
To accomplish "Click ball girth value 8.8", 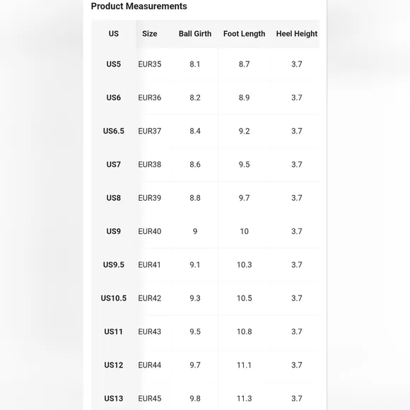I will pos(195,198).
